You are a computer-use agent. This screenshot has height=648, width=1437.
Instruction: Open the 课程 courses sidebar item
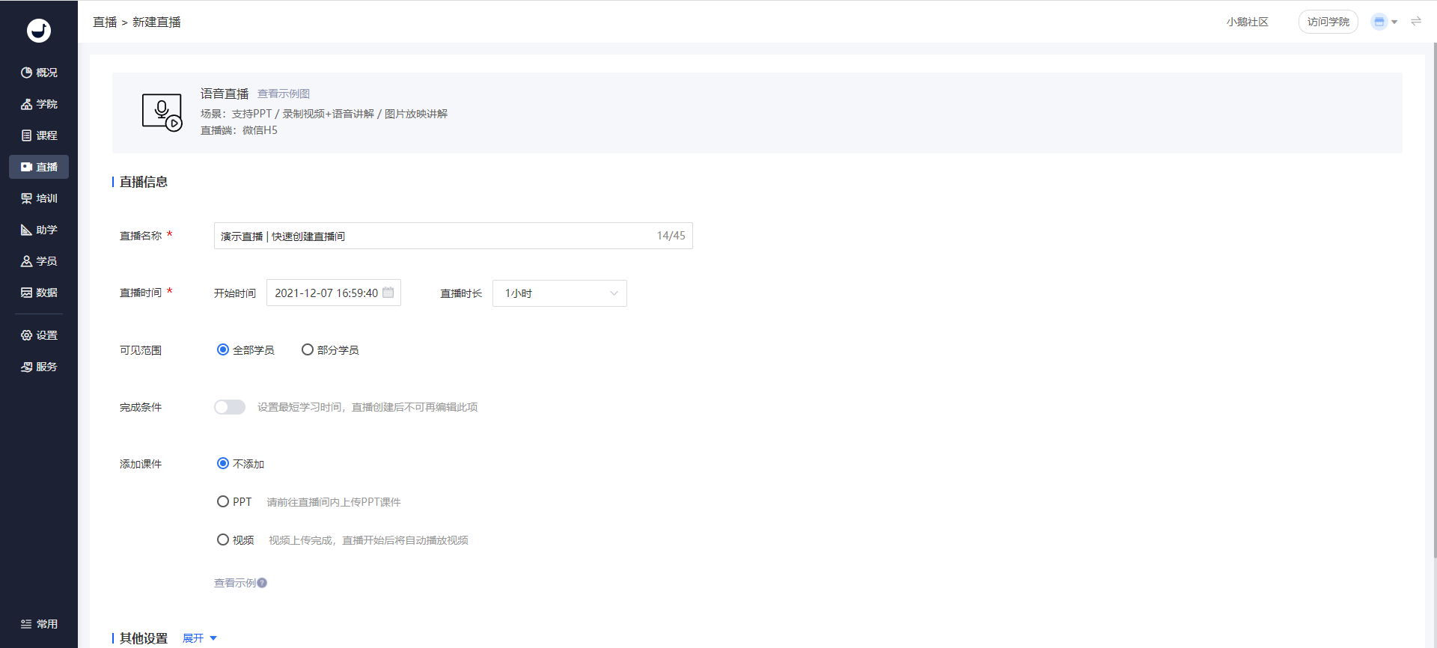(x=39, y=135)
